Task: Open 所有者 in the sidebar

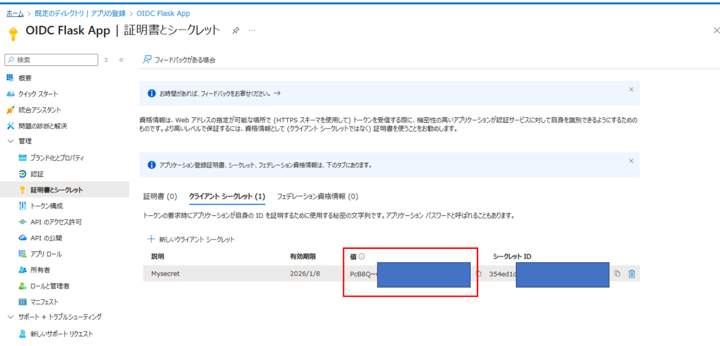Action: [40, 270]
